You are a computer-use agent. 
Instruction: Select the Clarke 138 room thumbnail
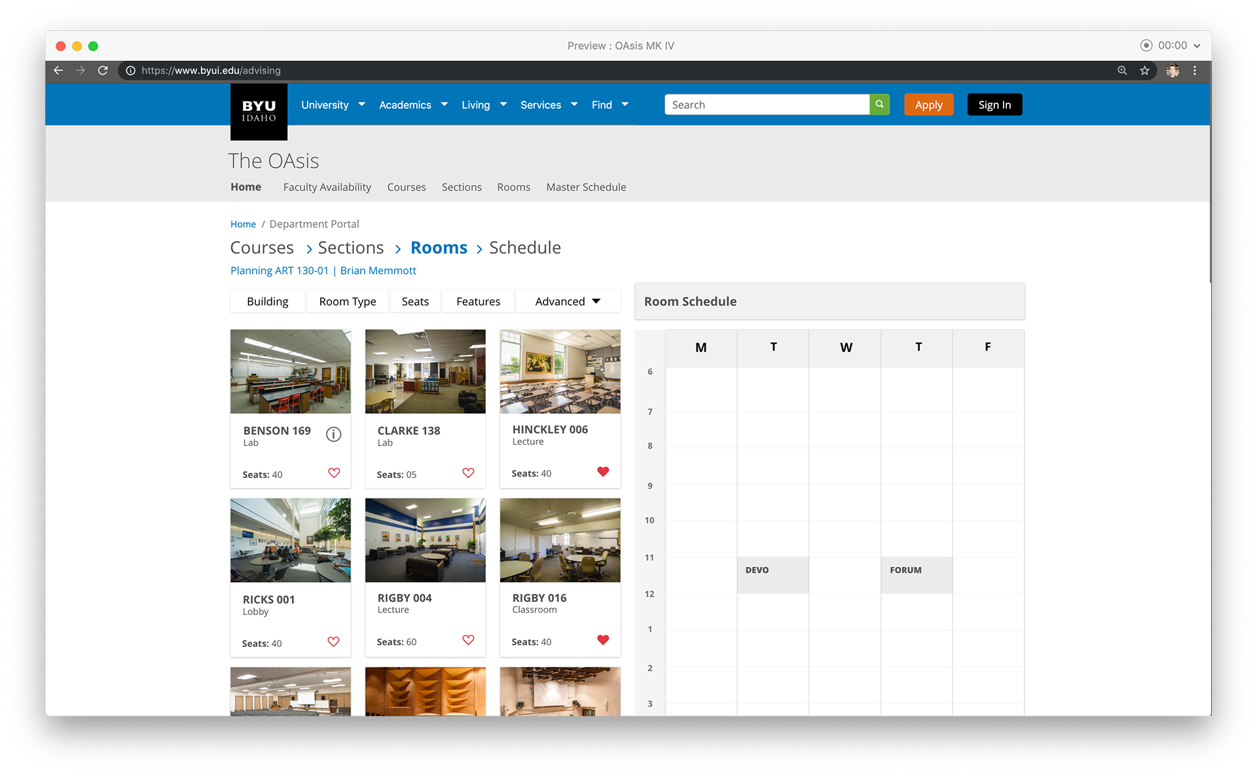coord(425,371)
